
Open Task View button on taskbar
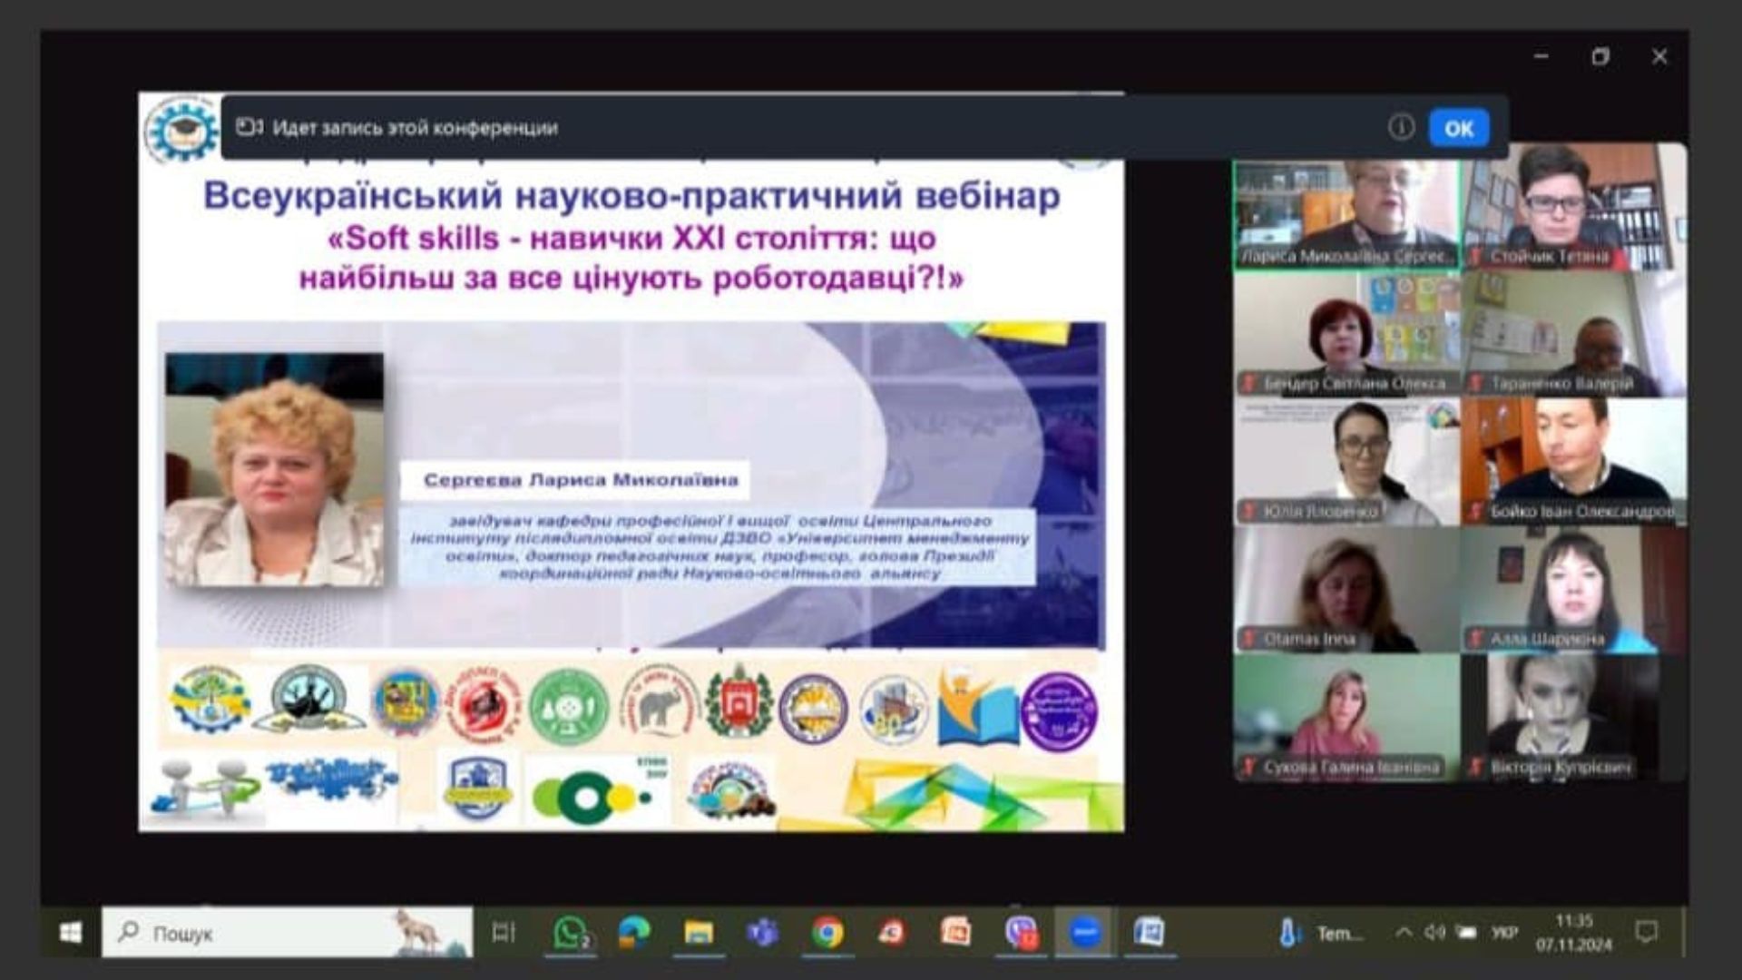(x=504, y=933)
